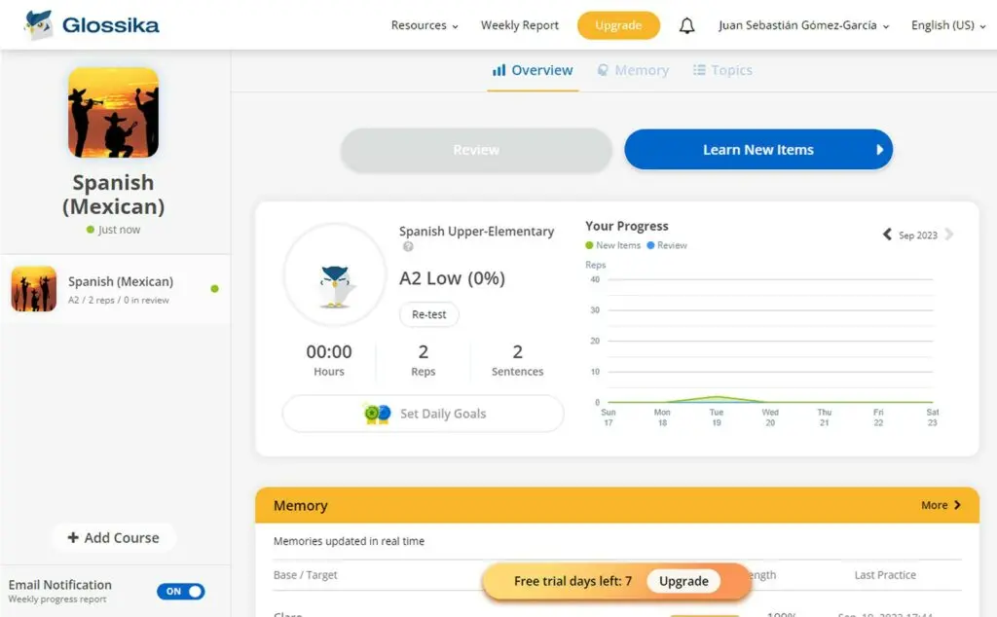This screenshot has height=617, width=997.
Task: Switch to the Memory tab
Action: pyautogui.click(x=633, y=70)
